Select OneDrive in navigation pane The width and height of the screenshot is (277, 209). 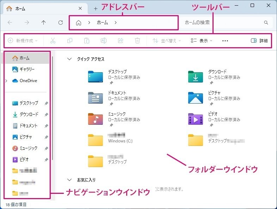25,81
